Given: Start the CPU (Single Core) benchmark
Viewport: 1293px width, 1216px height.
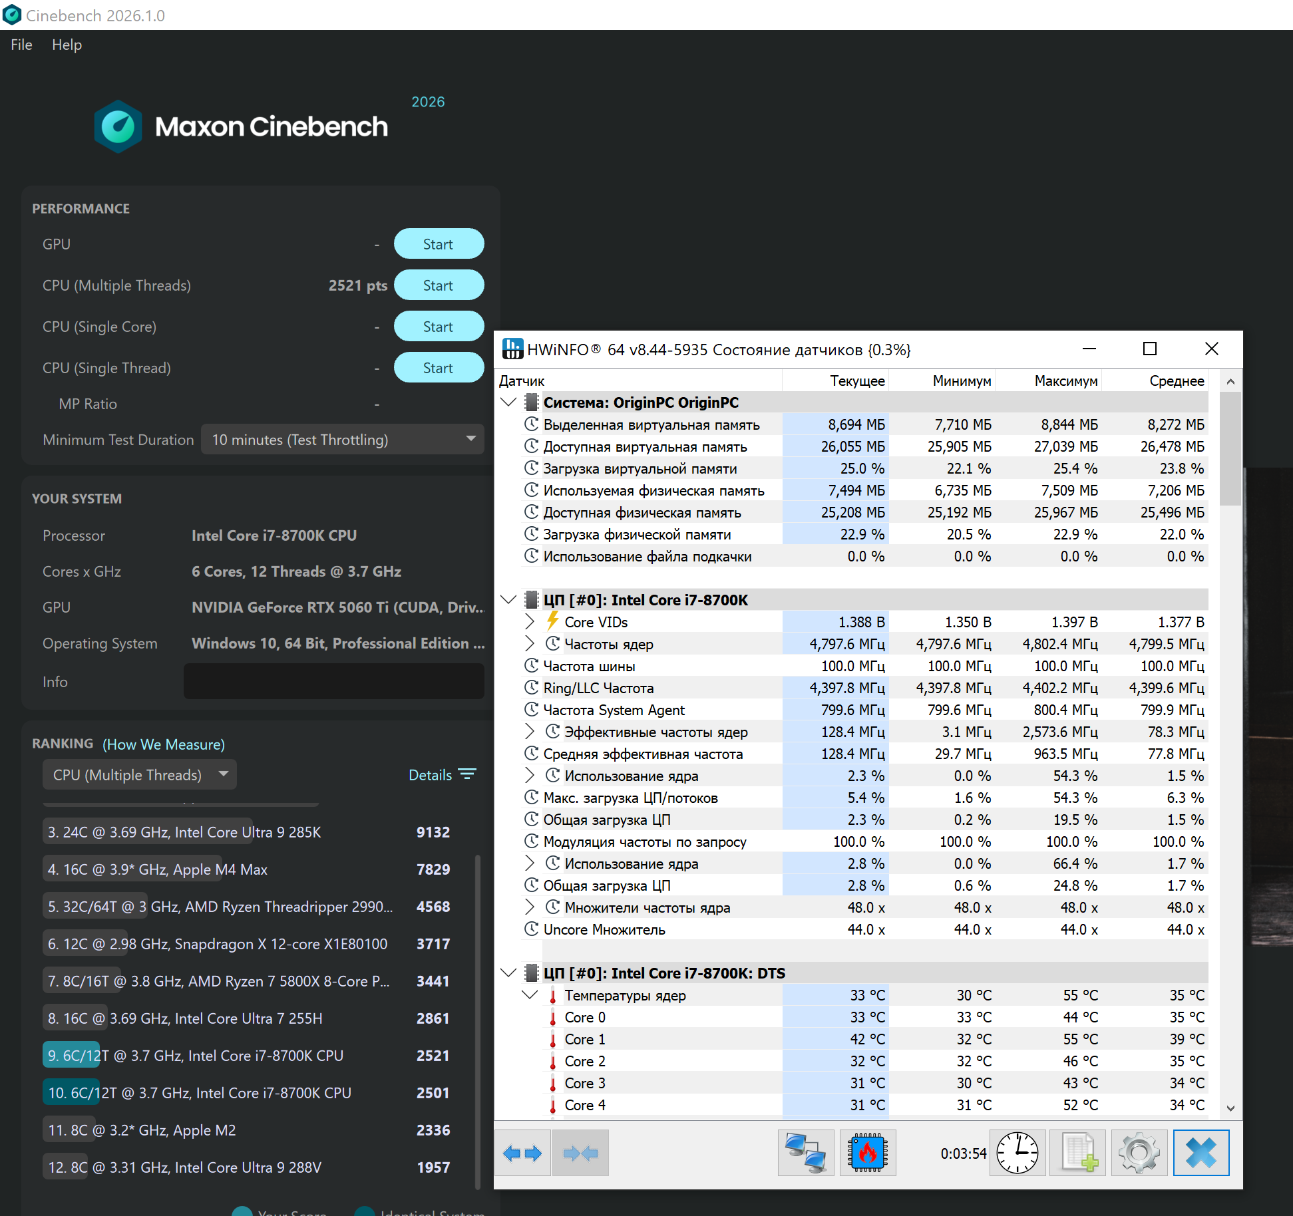Looking at the screenshot, I should (x=439, y=326).
